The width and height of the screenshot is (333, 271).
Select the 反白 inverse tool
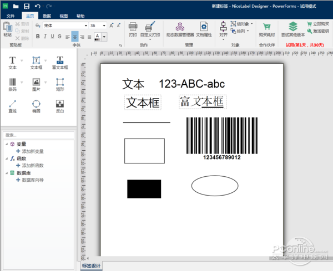[x=60, y=106]
